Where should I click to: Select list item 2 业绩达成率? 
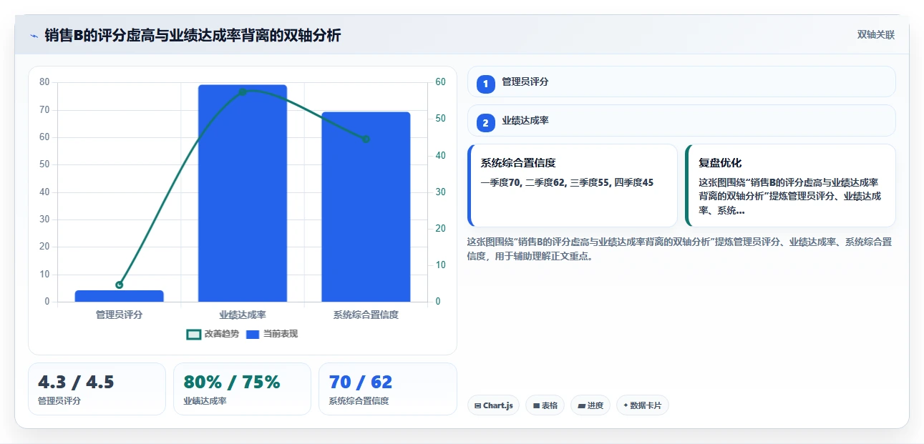[x=681, y=120]
